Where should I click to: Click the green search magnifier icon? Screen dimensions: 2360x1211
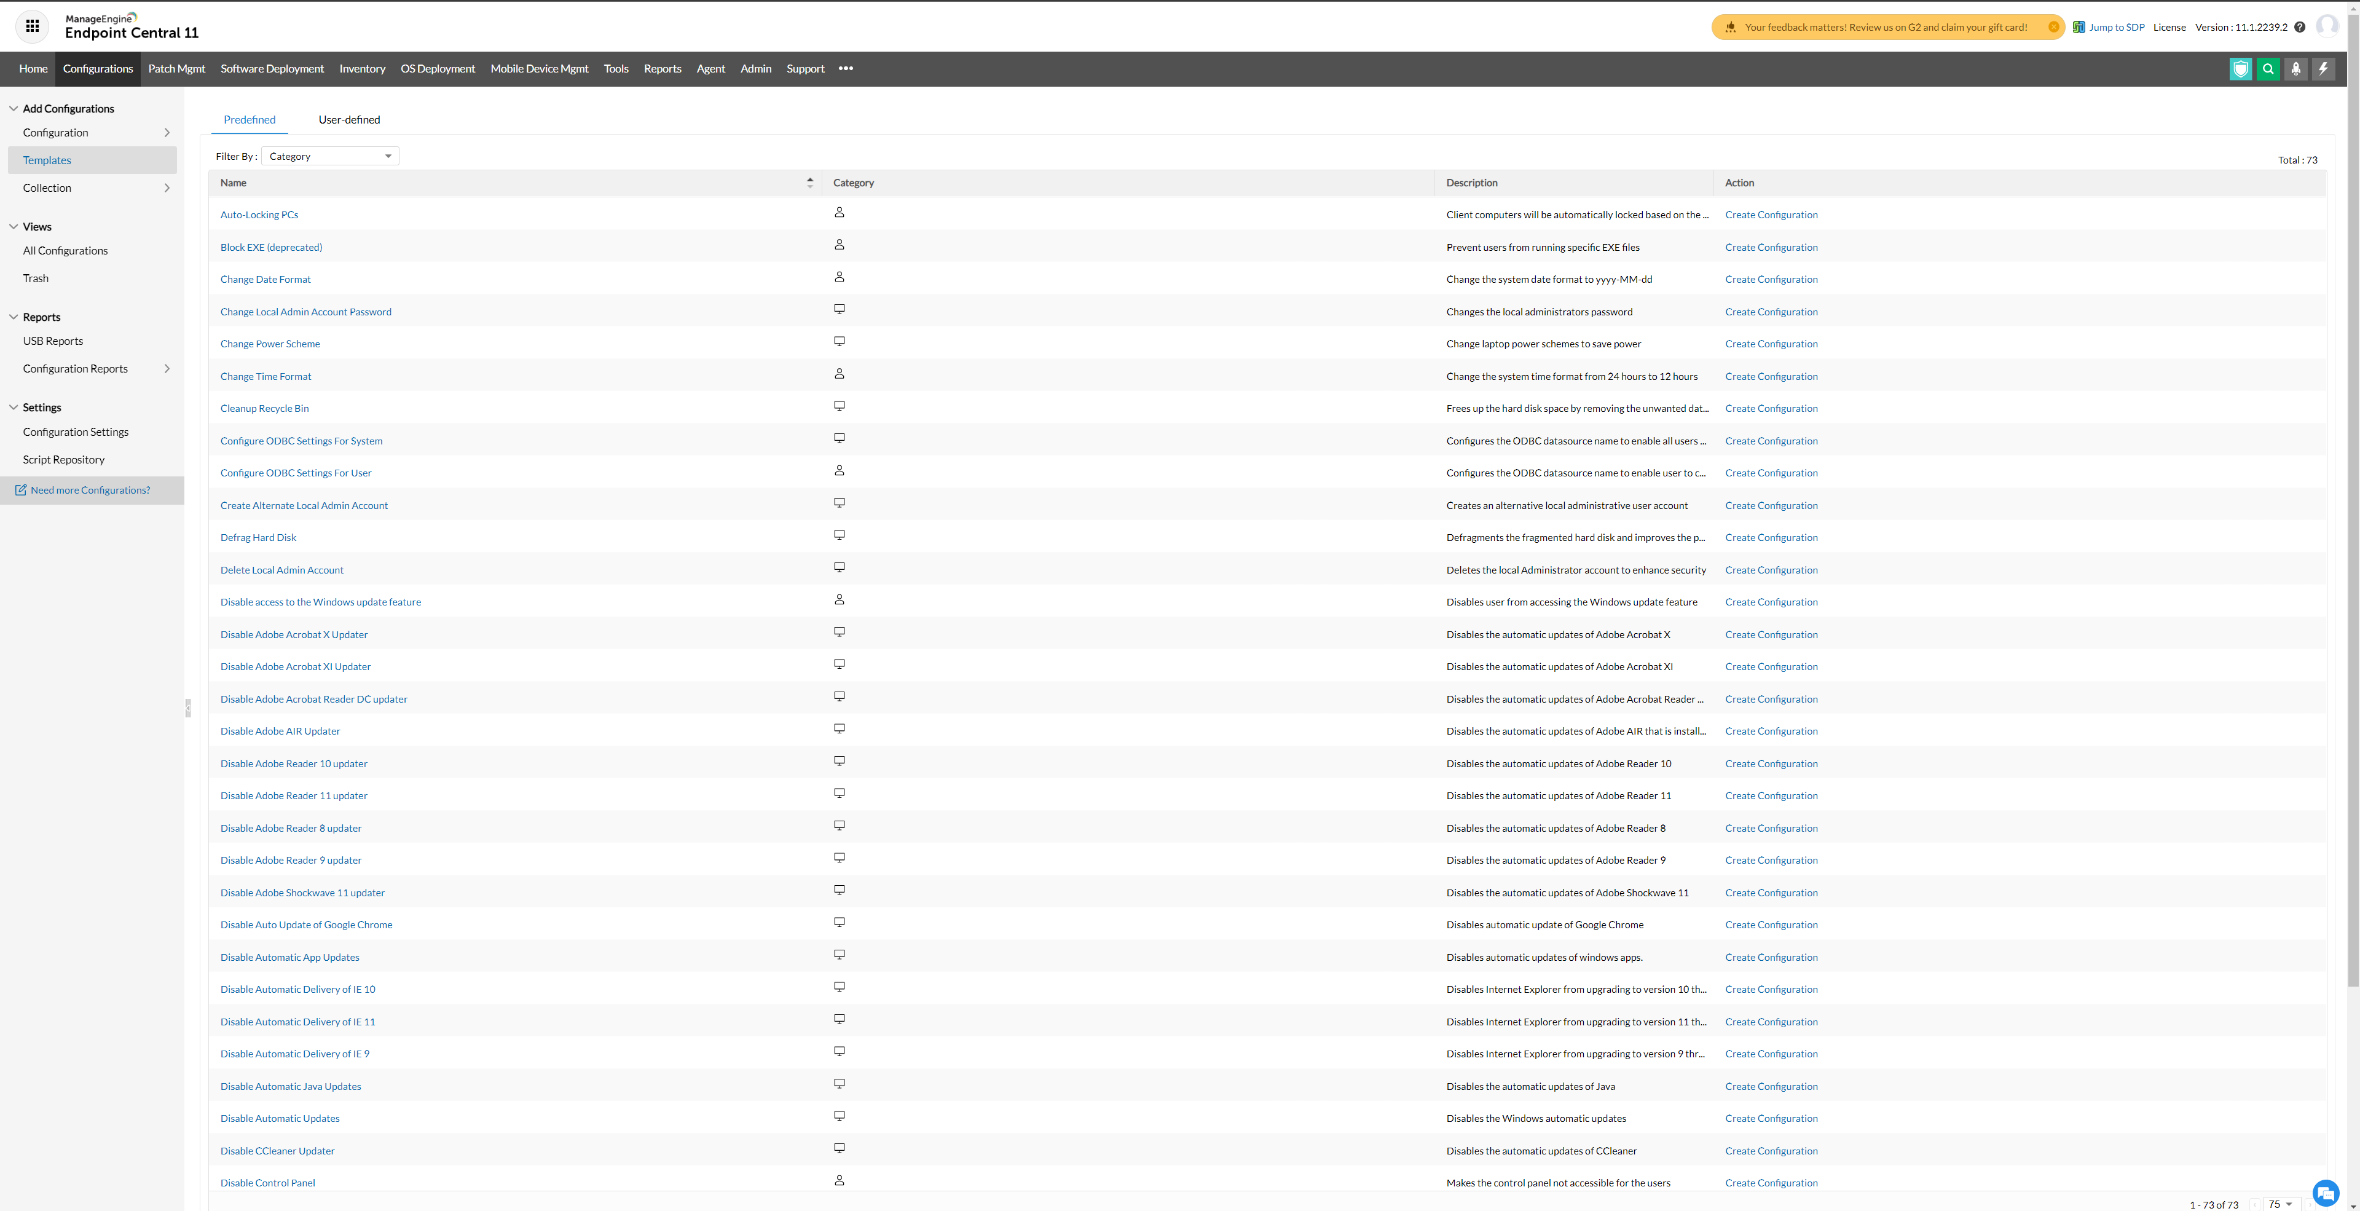click(x=2267, y=69)
